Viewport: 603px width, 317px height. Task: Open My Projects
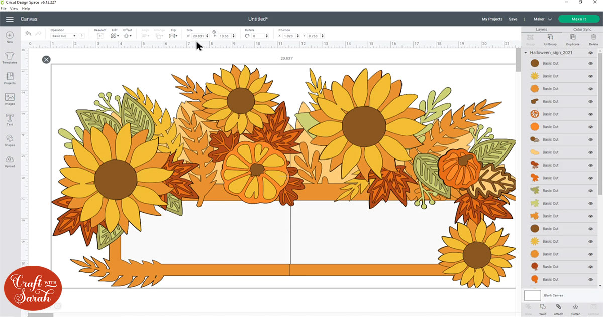(x=492, y=19)
